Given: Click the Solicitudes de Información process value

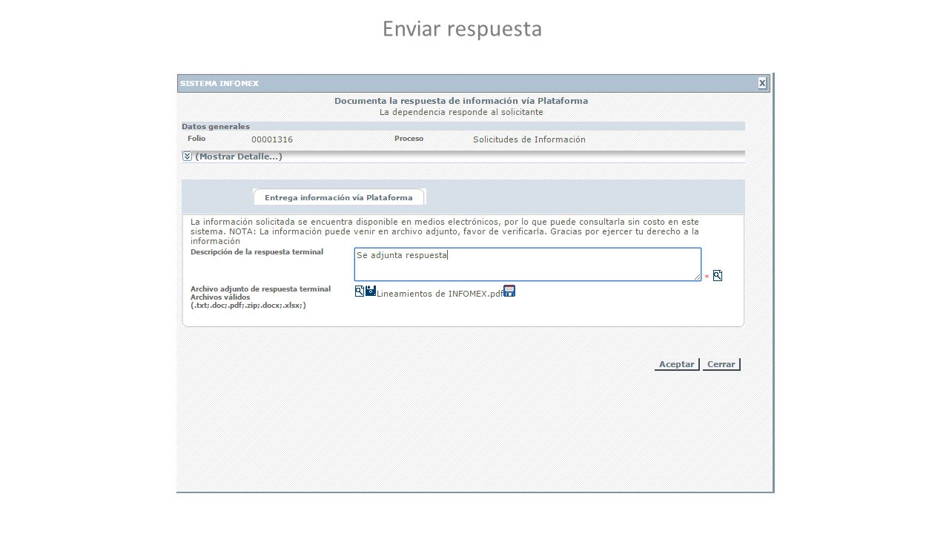Looking at the screenshot, I should 529,139.
